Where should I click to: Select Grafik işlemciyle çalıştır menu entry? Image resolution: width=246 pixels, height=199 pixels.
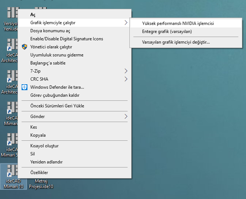coord(75,23)
